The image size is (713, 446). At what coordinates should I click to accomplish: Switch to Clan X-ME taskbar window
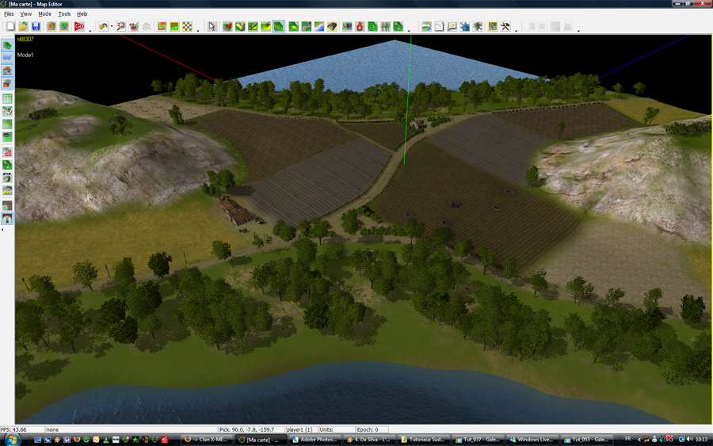(207, 440)
